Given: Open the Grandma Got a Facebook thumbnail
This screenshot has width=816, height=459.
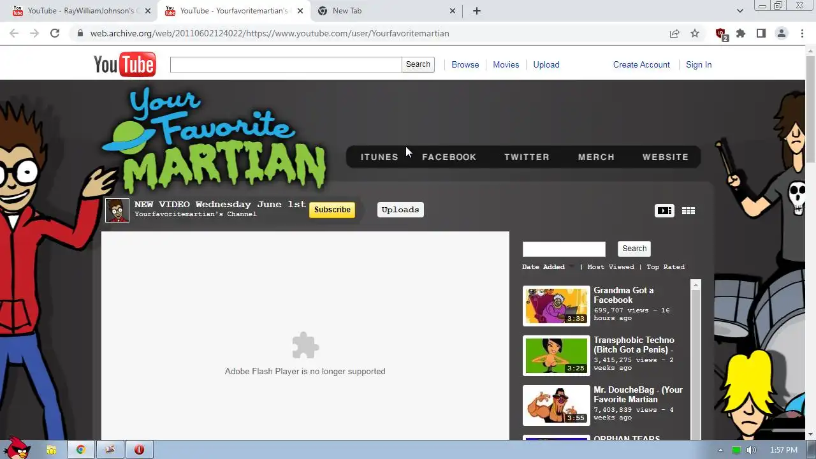Looking at the screenshot, I should 557,306.
